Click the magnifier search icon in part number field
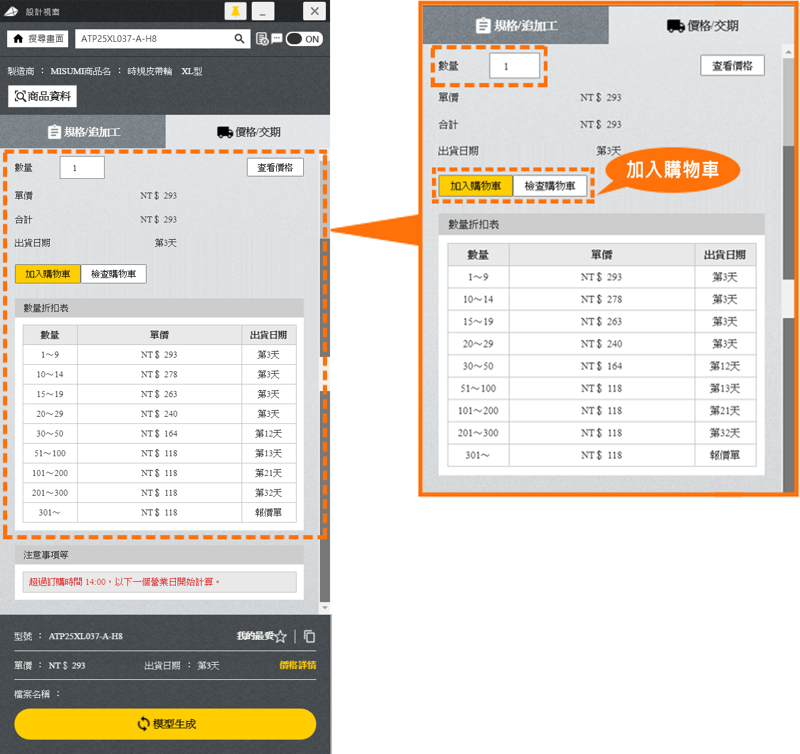800x754 pixels. pos(239,39)
